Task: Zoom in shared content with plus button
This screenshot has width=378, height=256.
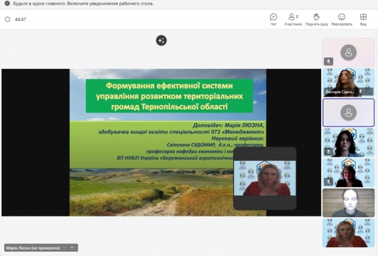Action: click(72, 248)
